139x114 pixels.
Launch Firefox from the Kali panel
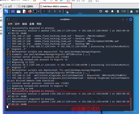(30, 11)
